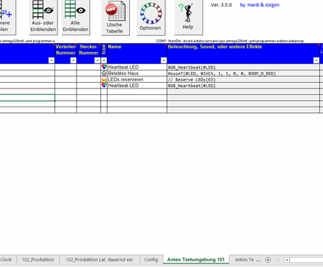323x267 pixels.
Task: Add a new sheet with the plus icon
Action: (268, 260)
